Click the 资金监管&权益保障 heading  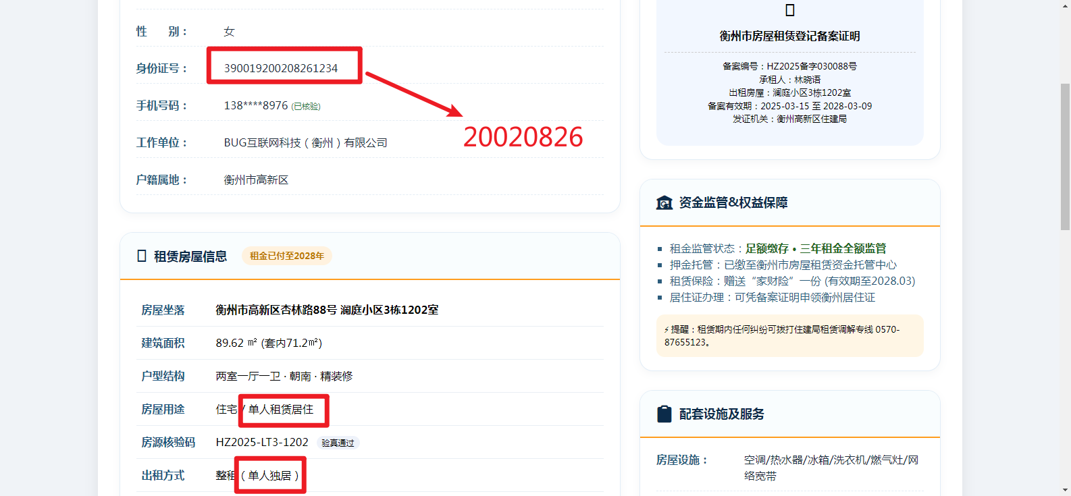(733, 202)
